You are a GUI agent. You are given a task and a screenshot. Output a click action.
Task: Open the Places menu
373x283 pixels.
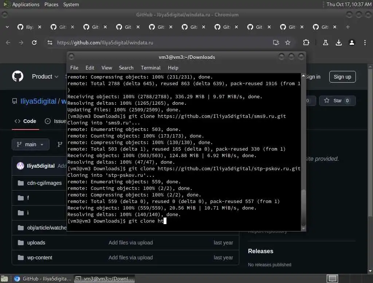point(51,4)
